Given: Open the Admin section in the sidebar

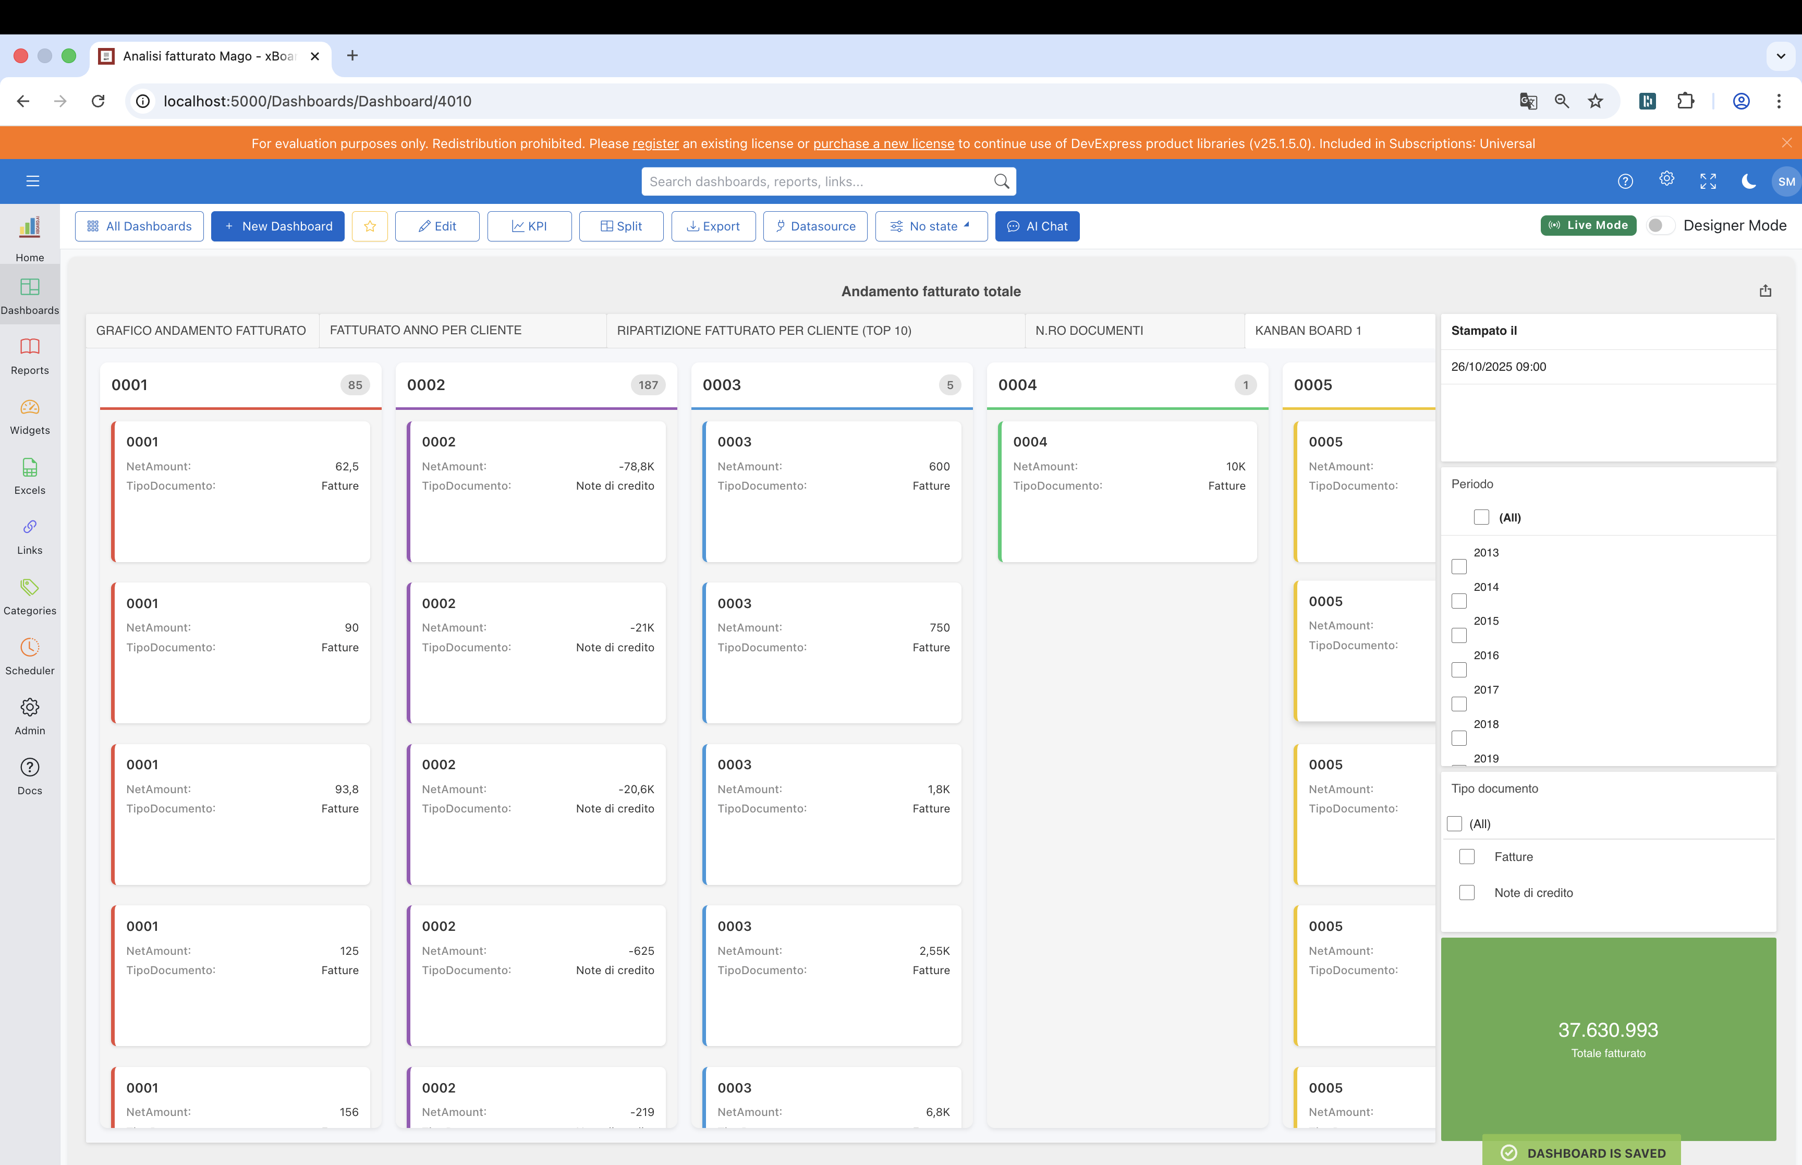Looking at the screenshot, I should (30, 717).
